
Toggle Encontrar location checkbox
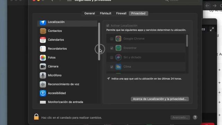(112, 48)
